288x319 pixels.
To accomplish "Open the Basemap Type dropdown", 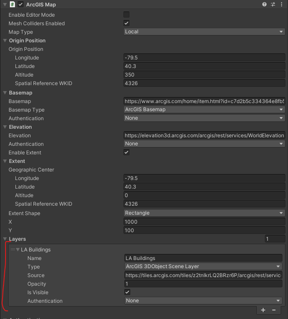I will coord(204,109).
